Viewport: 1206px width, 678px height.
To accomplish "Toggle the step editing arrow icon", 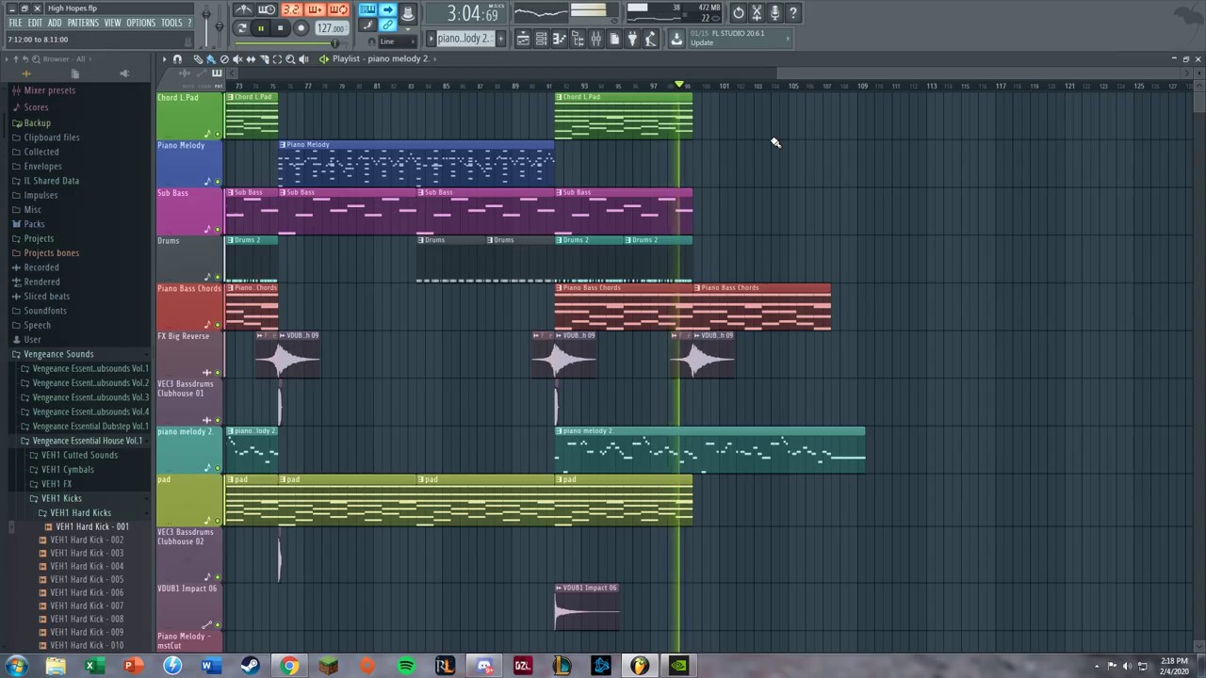I will (x=387, y=9).
